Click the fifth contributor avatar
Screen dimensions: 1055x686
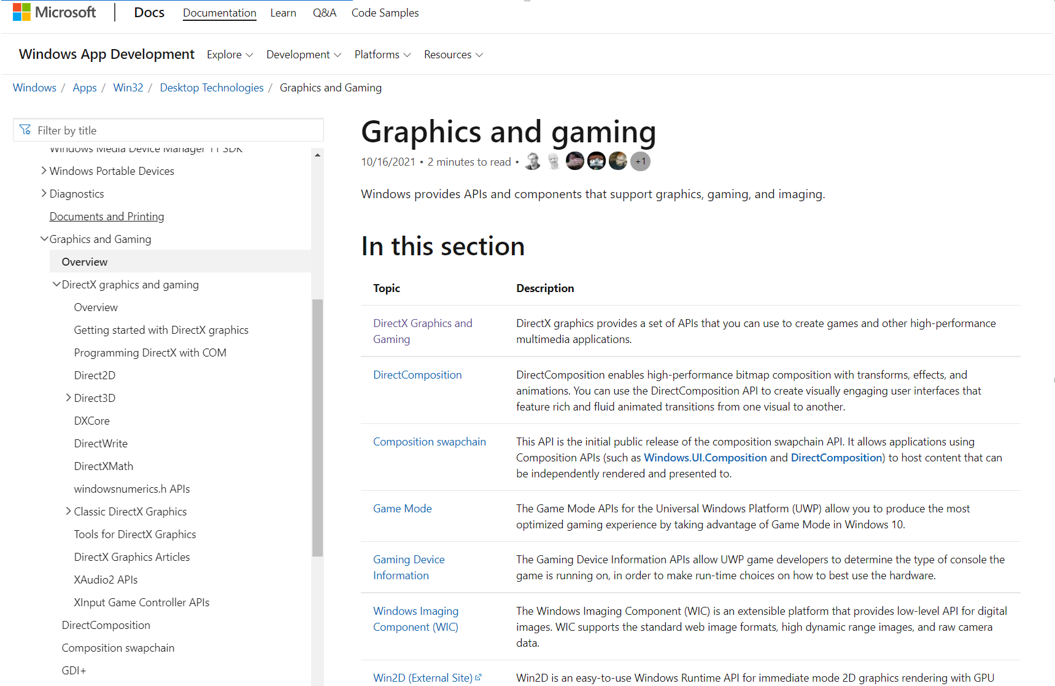pyautogui.click(x=618, y=161)
